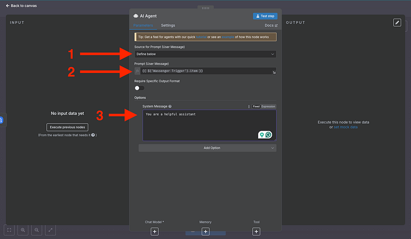Image resolution: width=411 pixels, height=239 pixels.
Task: Expand the Add Option dropdown
Action: click(x=207, y=148)
